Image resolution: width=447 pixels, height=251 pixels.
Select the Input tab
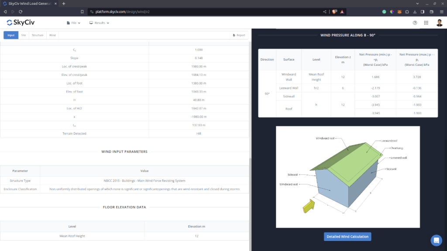11,35
